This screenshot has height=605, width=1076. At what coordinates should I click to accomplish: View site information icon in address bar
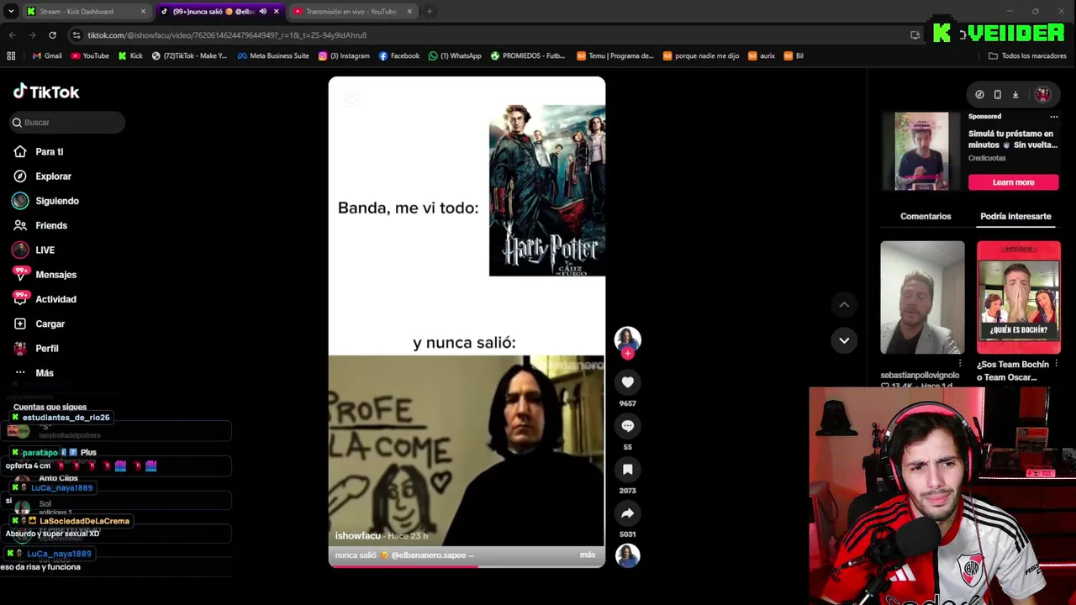[76, 35]
